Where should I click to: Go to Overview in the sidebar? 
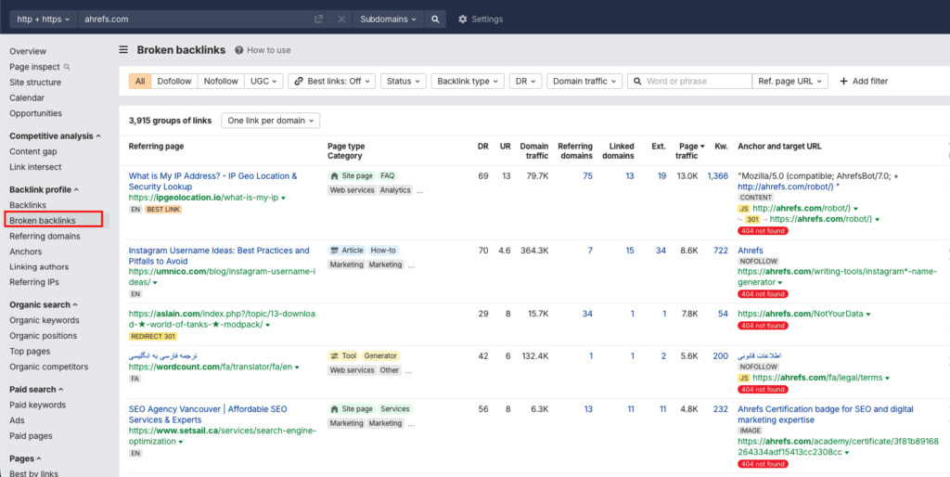(28, 52)
